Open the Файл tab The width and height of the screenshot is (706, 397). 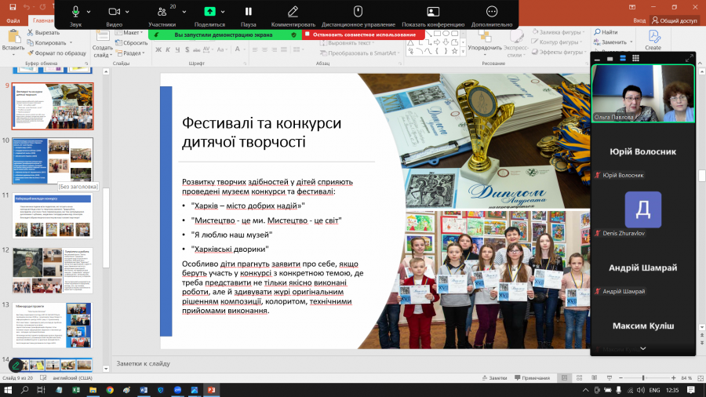(x=13, y=20)
